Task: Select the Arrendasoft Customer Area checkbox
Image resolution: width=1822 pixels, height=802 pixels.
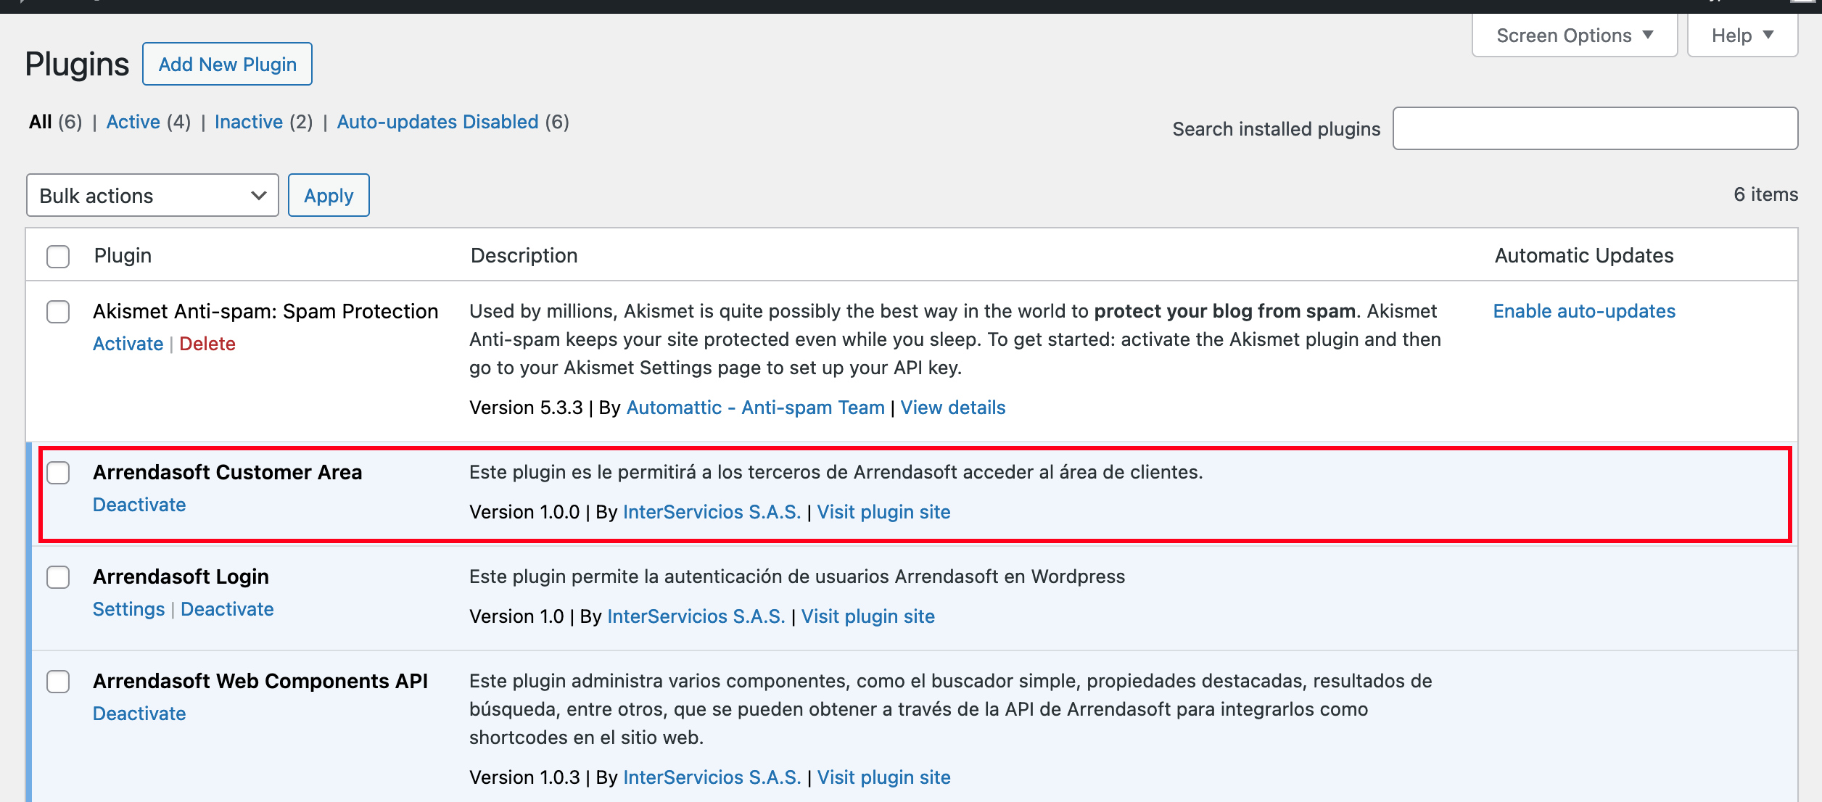Action: pyautogui.click(x=58, y=473)
